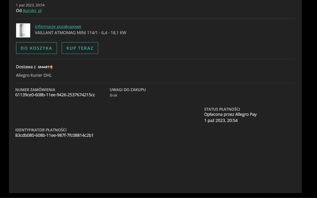Click the IDENTYFIKATOR PŁATNOŚCI label
This screenshot has height=198, width=317.
point(41,130)
